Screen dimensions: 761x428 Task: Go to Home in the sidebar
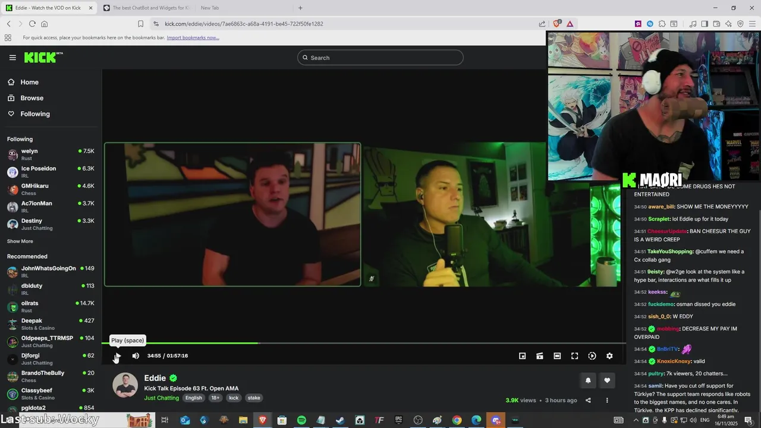tap(51, 82)
